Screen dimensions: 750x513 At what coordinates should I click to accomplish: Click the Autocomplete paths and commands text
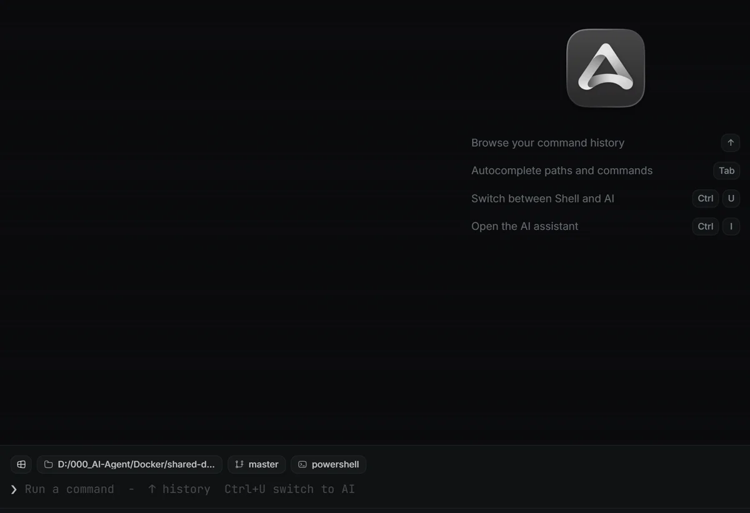click(x=562, y=171)
